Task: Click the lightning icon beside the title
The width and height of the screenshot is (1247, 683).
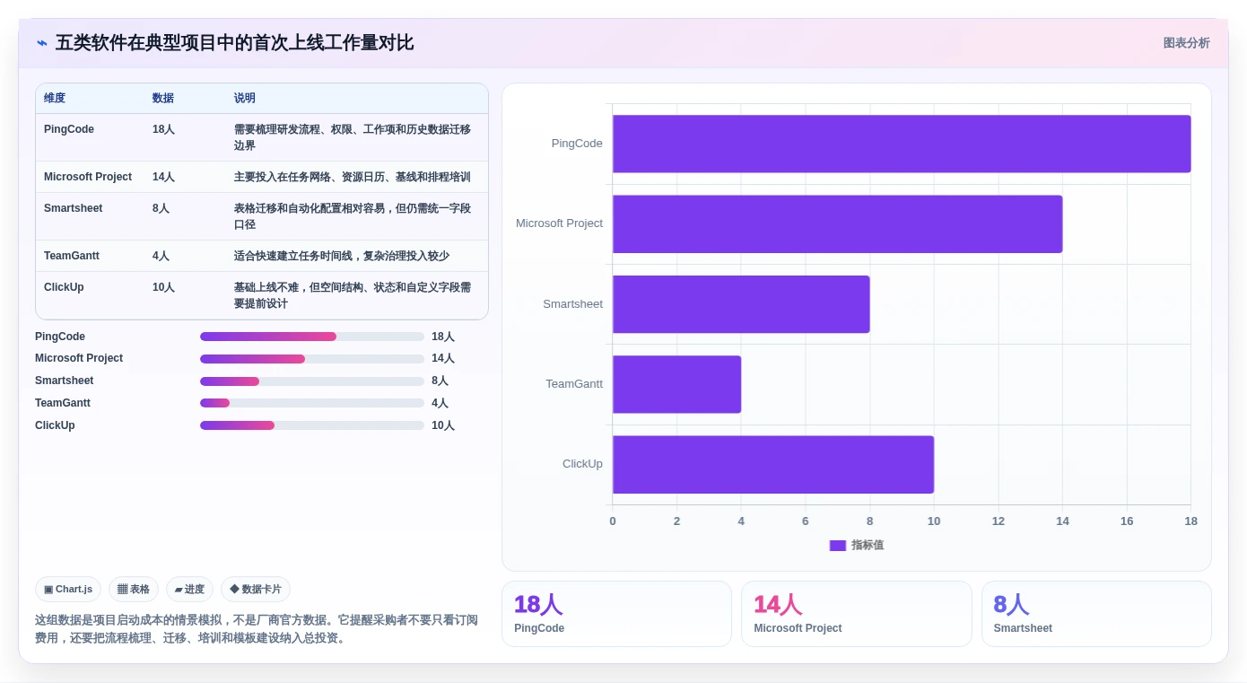Action: (x=42, y=43)
